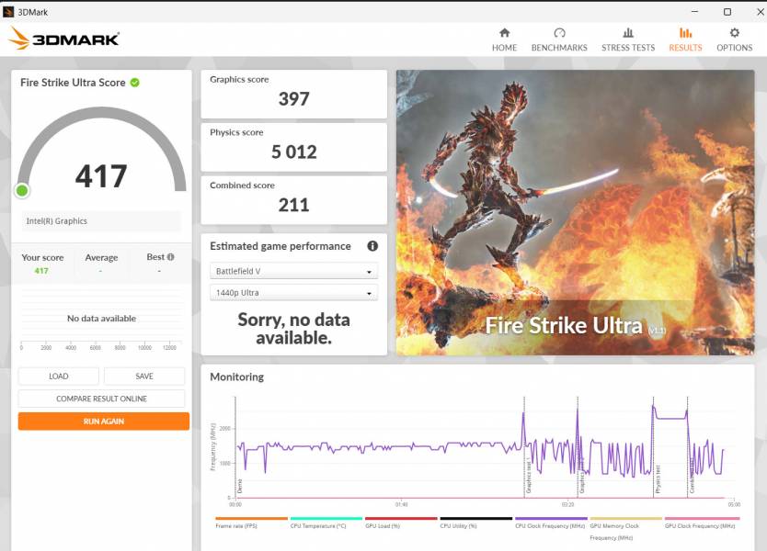
Task: Click the green validation checkmark icon
Action: coord(134,83)
